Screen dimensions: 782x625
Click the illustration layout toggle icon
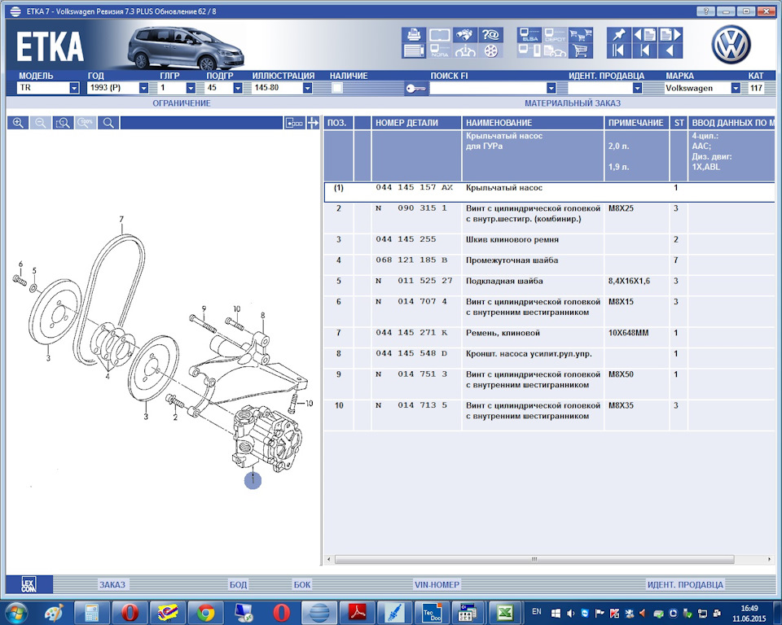click(x=294, y=123)
